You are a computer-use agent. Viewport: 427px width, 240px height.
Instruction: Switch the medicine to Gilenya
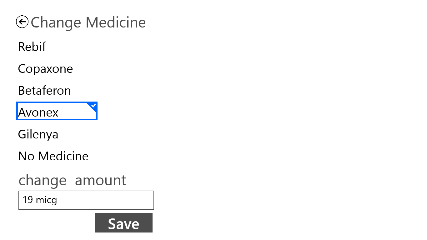(38, 134)
